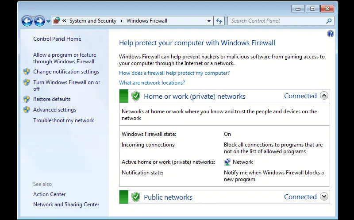Open Network and Sharing Center link
The height and width of the screenshot is (220, 354).
tap(66, 205)
